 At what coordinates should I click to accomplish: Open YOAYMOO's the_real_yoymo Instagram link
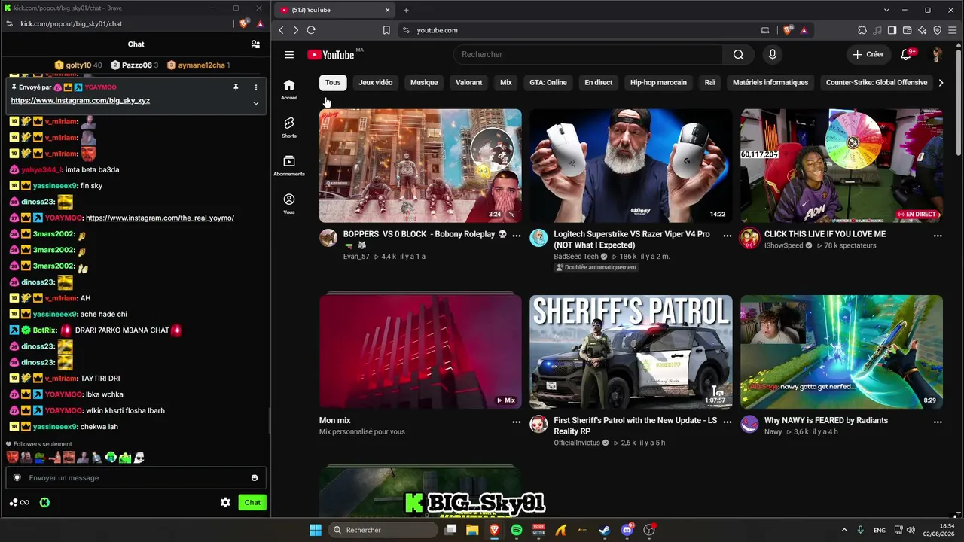[160, 218]
